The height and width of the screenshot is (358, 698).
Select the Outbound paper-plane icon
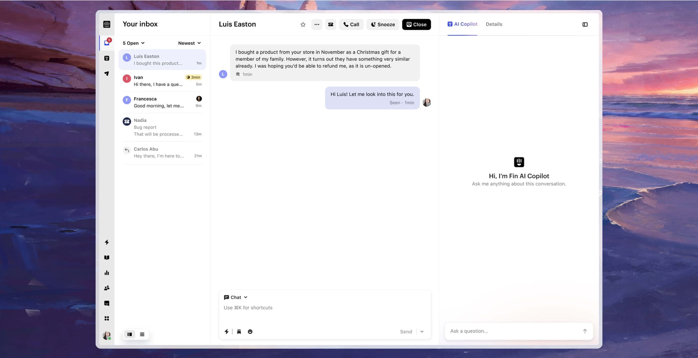pos(107,73)
